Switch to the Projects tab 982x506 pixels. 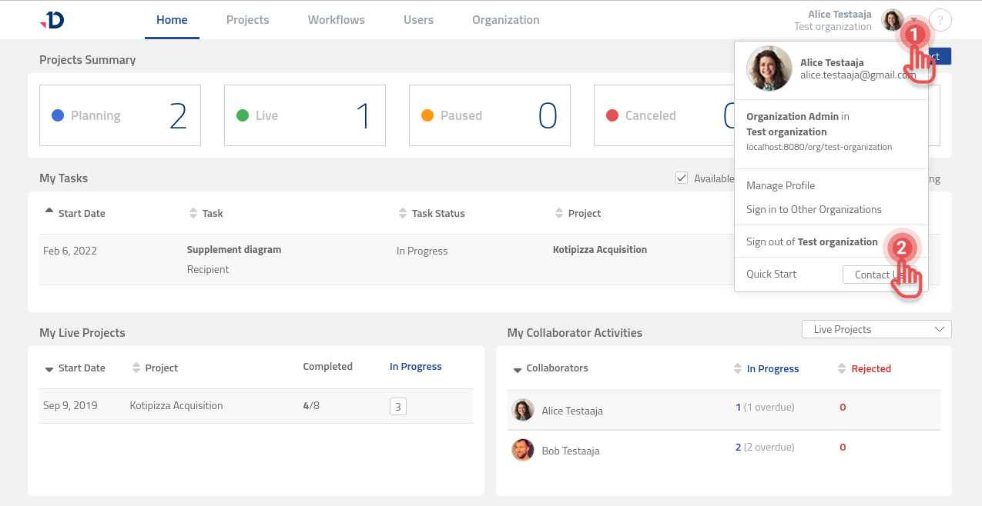point(247,20)
